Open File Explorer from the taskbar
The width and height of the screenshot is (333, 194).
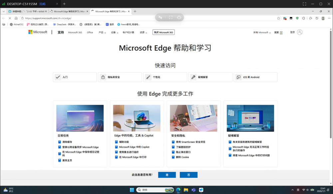point(186,190)
